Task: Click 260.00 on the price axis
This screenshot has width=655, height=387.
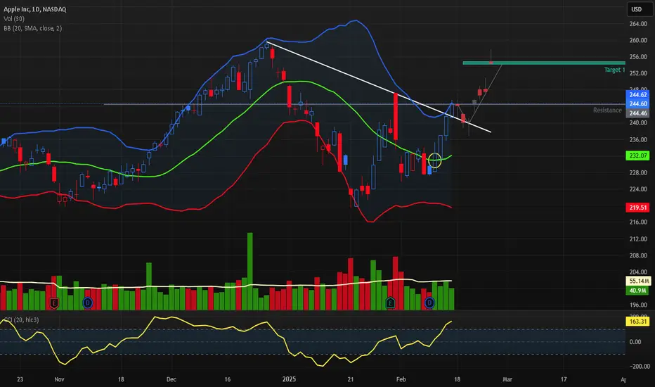Action: (x=638, y=41)
